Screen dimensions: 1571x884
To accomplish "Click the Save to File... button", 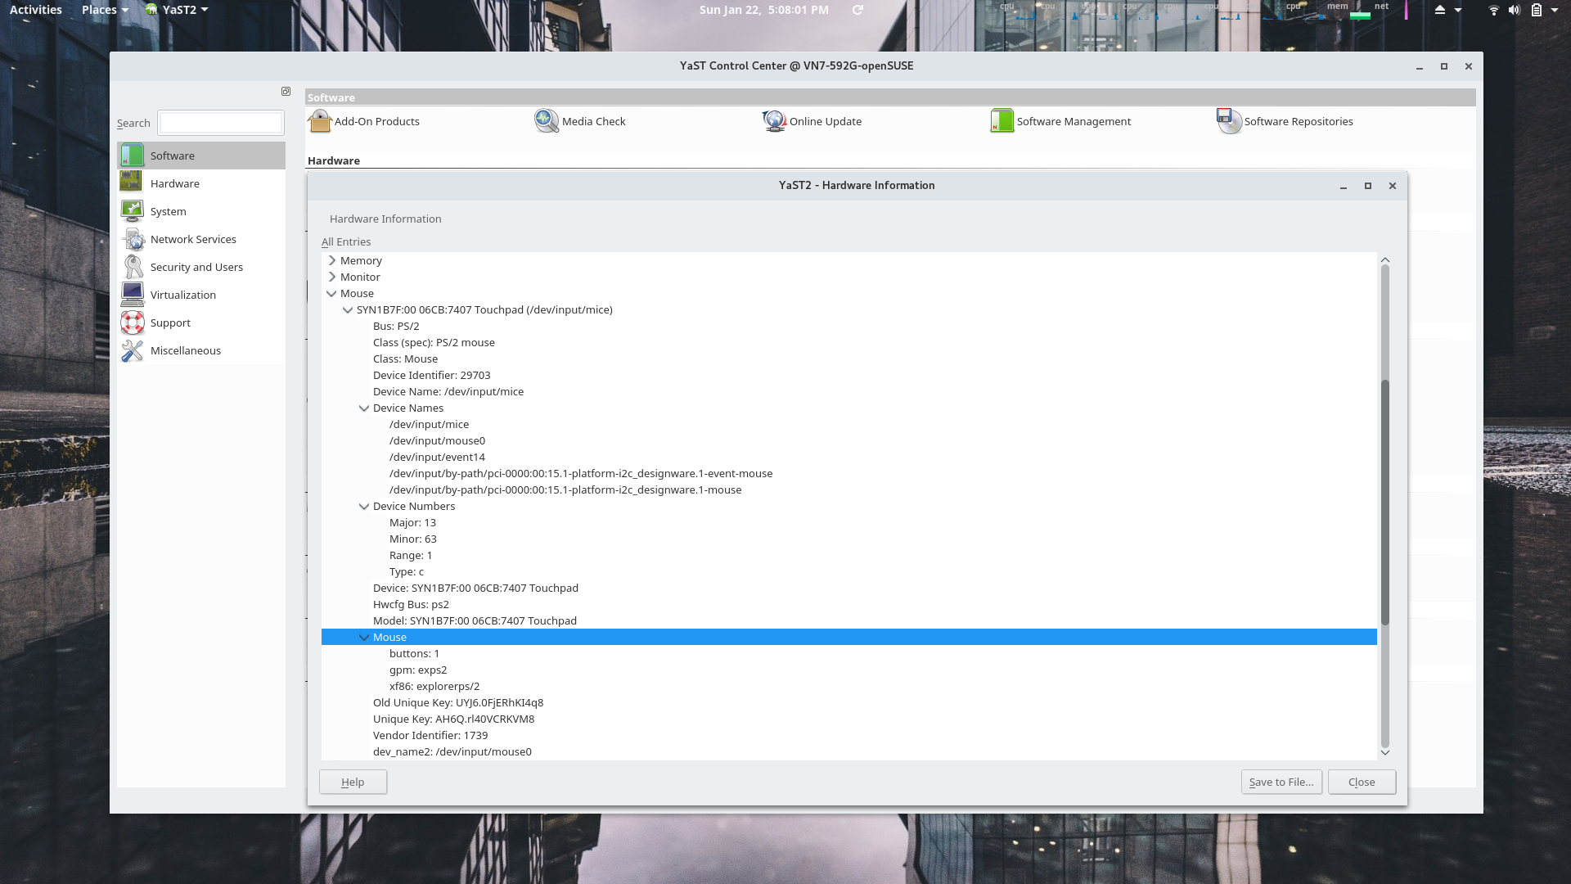I will tap(1281, 782).
